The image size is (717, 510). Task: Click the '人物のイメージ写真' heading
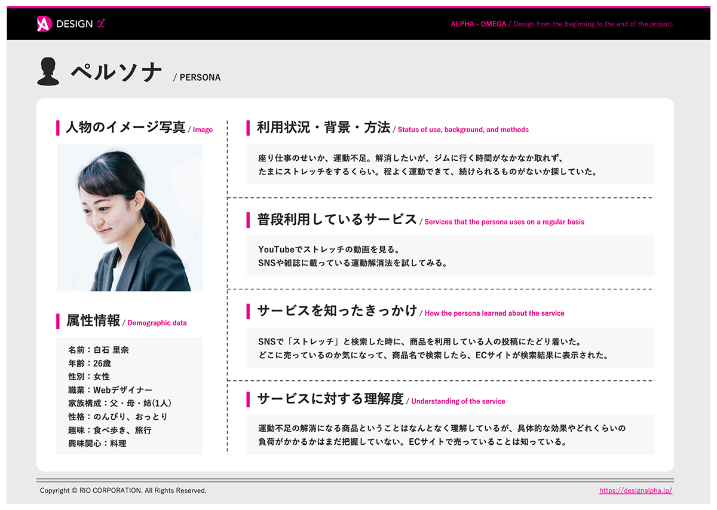(x=125, y=127)
